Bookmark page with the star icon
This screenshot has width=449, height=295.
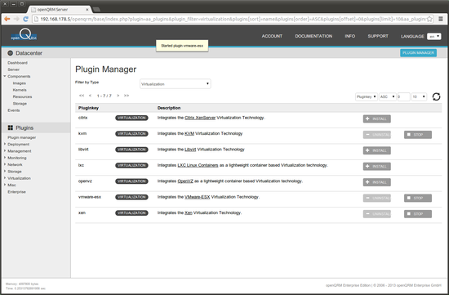[x=429, y=19]
